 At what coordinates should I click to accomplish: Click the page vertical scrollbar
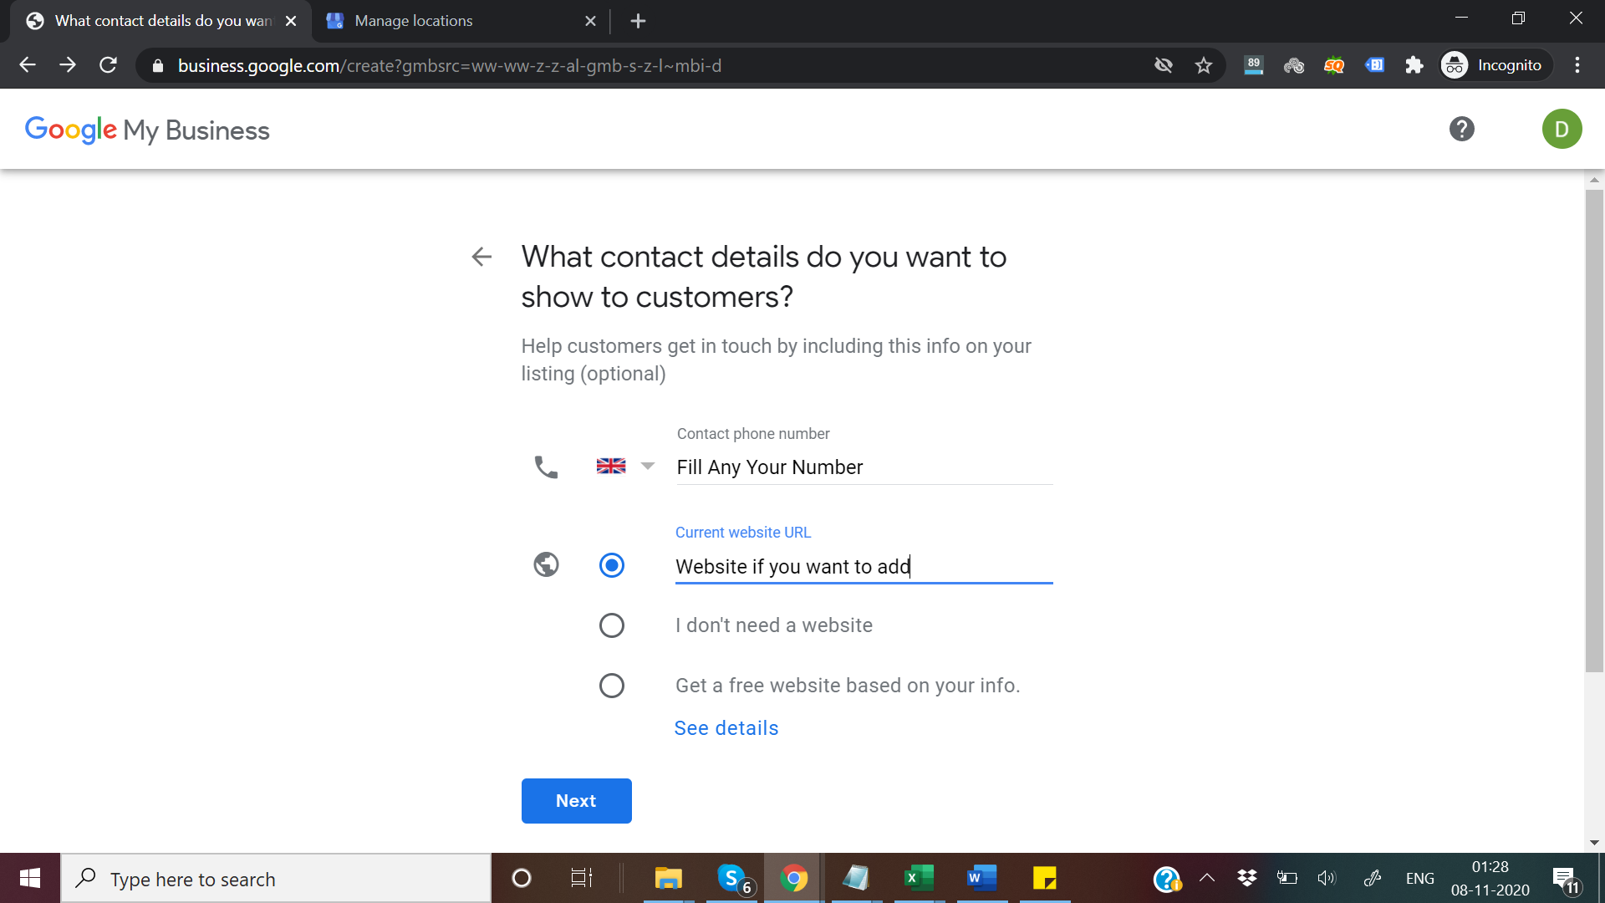[1594, 431]
